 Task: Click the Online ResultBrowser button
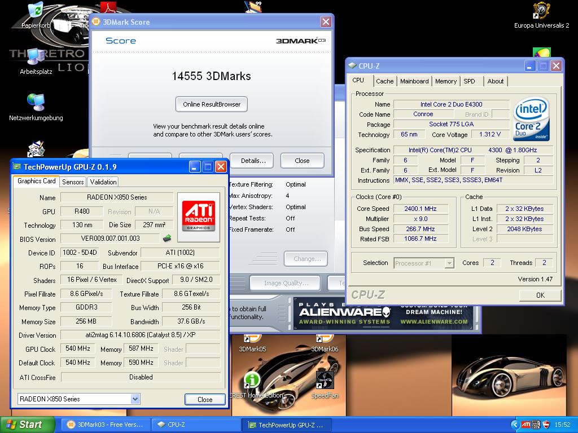212,104
